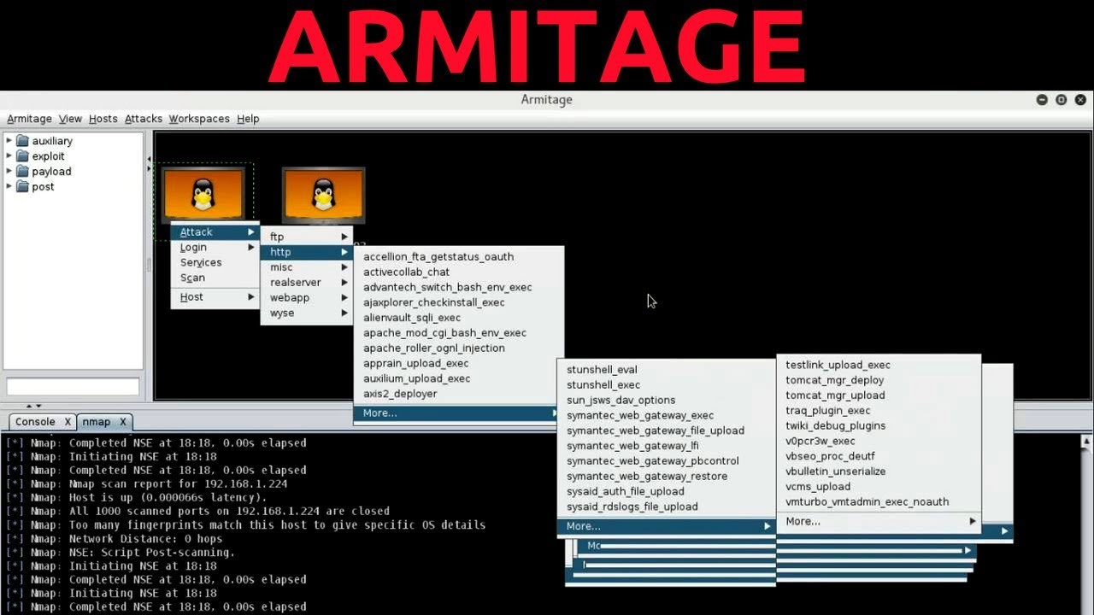This screenshot has height=615, width=1094.
Task: Click the exploit folder icon
Action: (x=23, y=156)
